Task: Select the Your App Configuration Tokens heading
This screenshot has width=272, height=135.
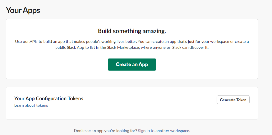Action: pyautogui.click(x=49, y=98)
